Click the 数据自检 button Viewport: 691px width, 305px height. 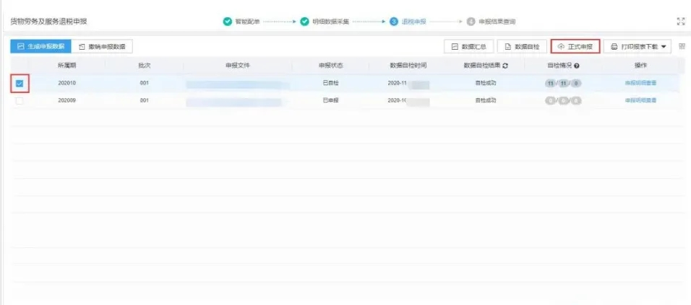tap(522, 46)
